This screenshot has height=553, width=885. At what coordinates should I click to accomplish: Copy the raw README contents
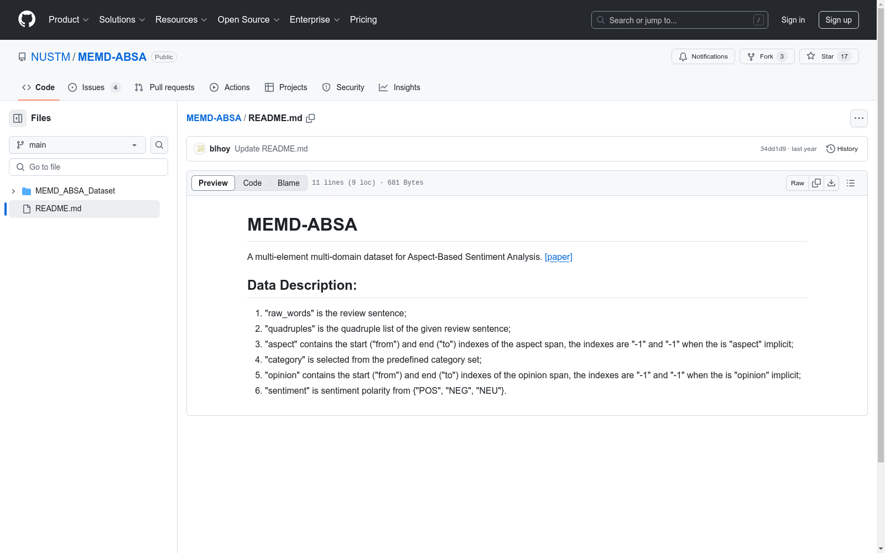[816, 182]
